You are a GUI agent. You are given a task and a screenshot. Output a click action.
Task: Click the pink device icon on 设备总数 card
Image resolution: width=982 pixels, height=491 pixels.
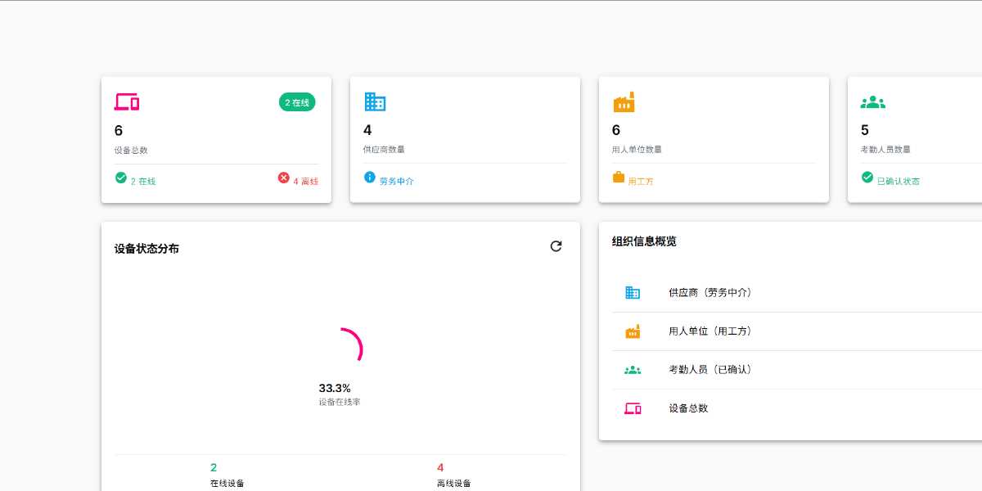tap(126, 101)
